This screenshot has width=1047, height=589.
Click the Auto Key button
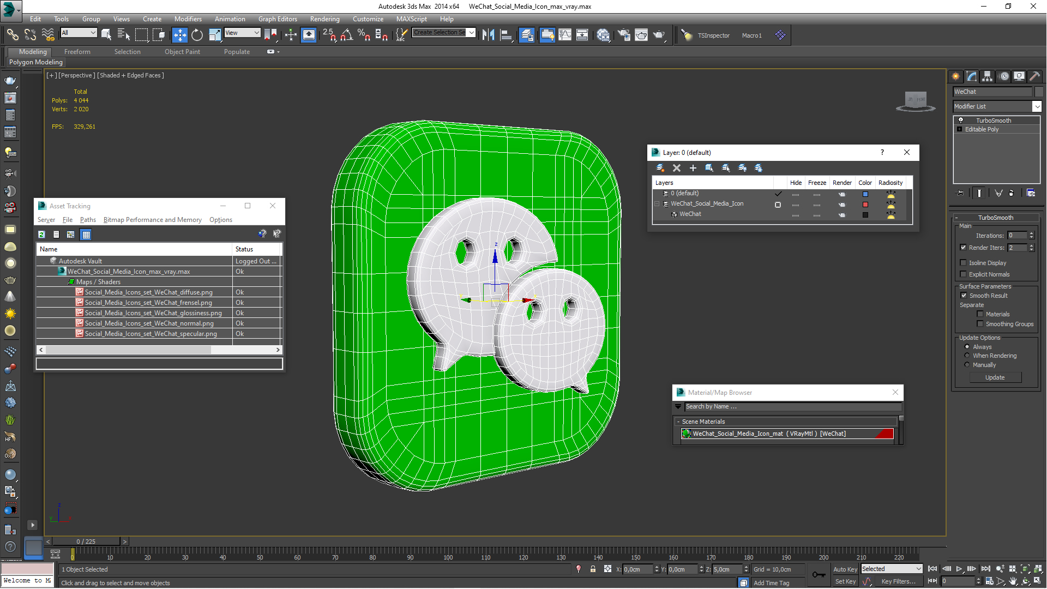coord(845,569)
